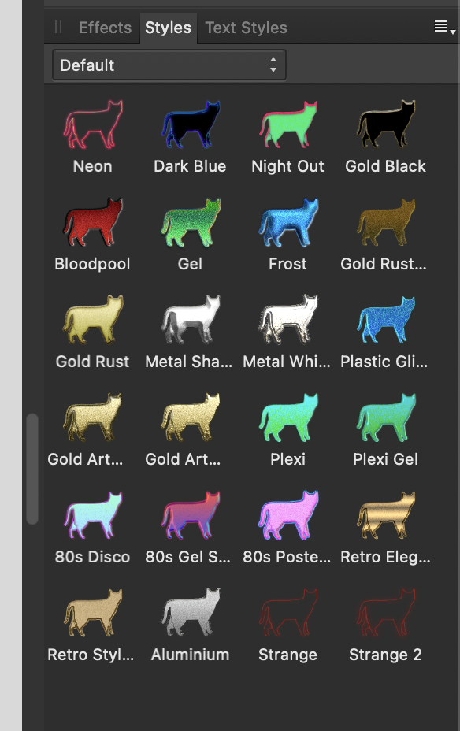The width and height of the screenshot is (460, 731).
Task: Open the panel preferences menu icon
Action: [444, 27]
